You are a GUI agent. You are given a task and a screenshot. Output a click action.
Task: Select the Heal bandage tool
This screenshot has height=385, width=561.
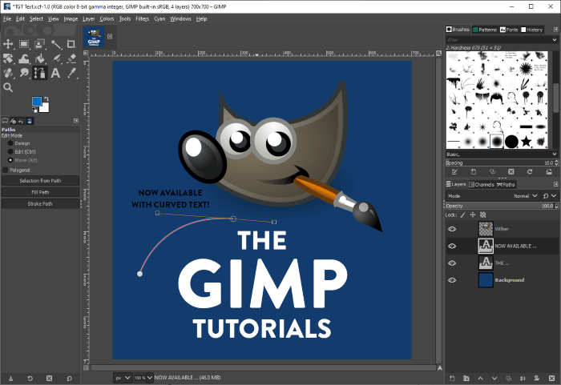(x=8, y=73)
